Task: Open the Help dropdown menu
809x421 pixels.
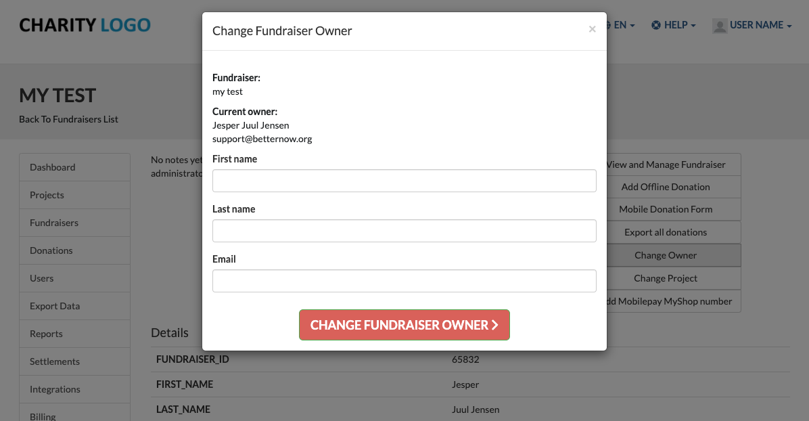Action: pyautogui.click(x=673, y=25)
